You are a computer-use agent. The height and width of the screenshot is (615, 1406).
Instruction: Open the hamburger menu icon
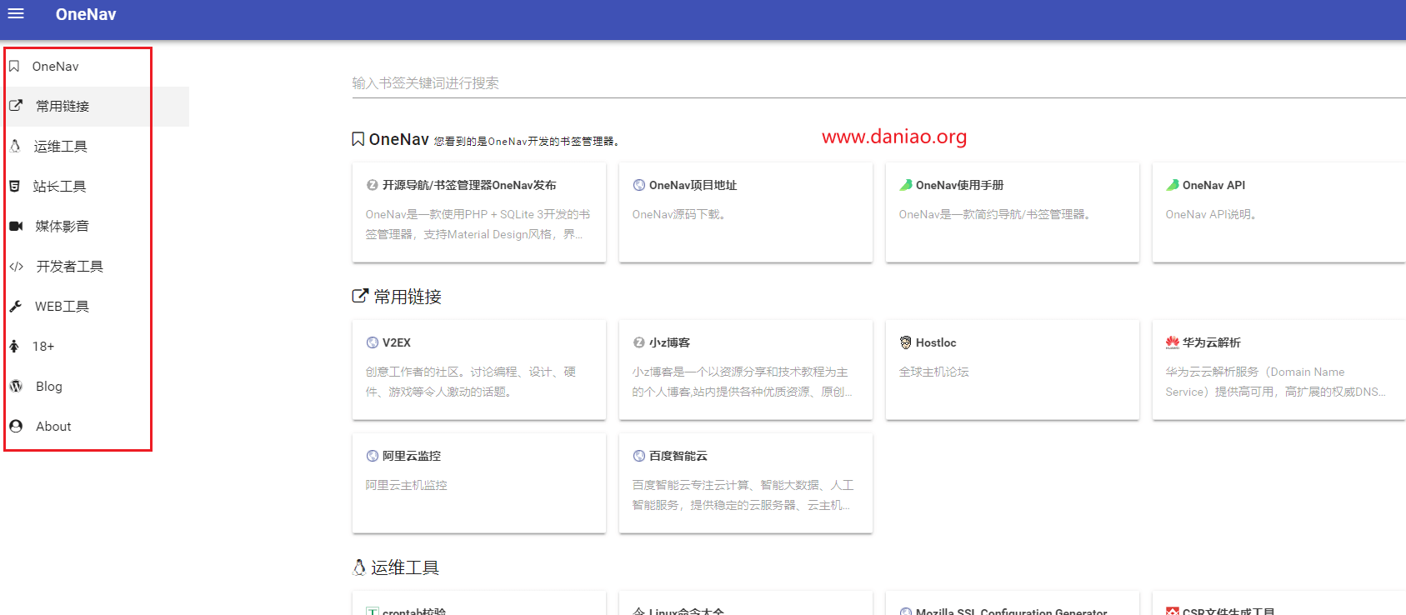(x=16, y=14)
